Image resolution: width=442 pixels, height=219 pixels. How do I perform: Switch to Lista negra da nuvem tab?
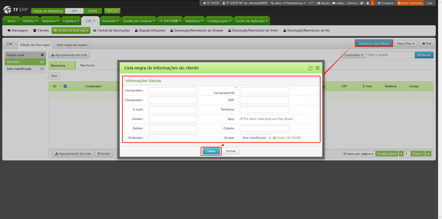(72, 45)
